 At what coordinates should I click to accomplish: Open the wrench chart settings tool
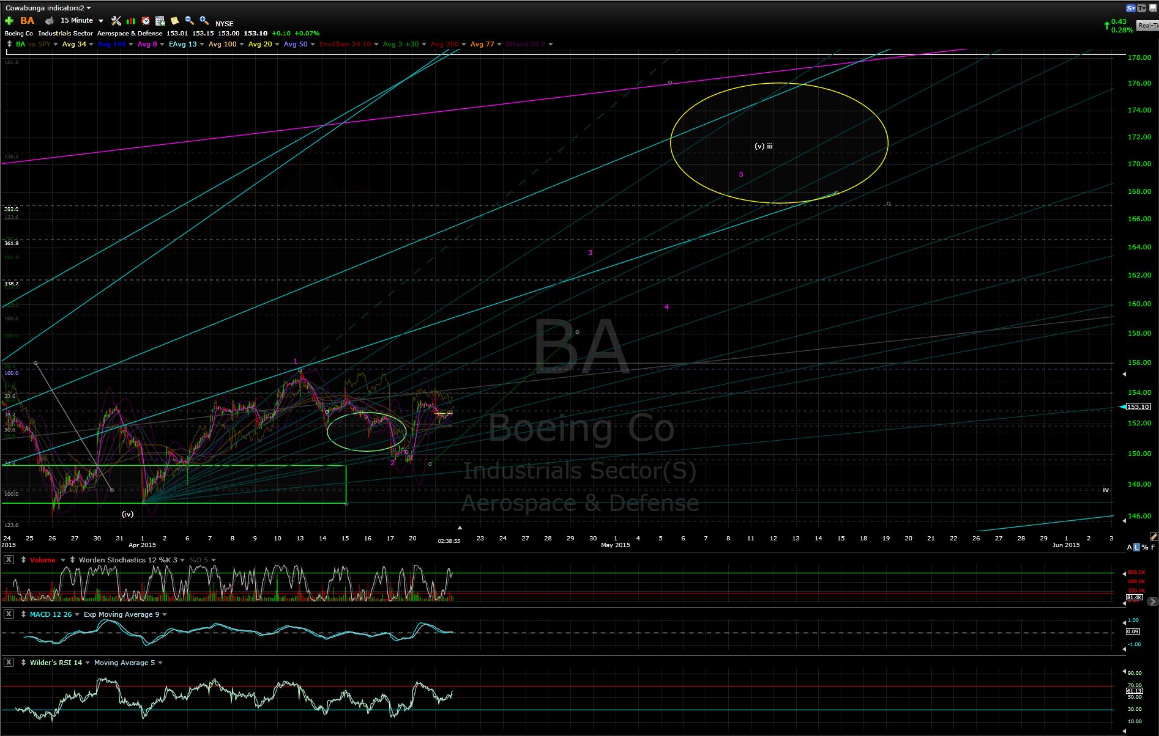[x=116, y=21]
